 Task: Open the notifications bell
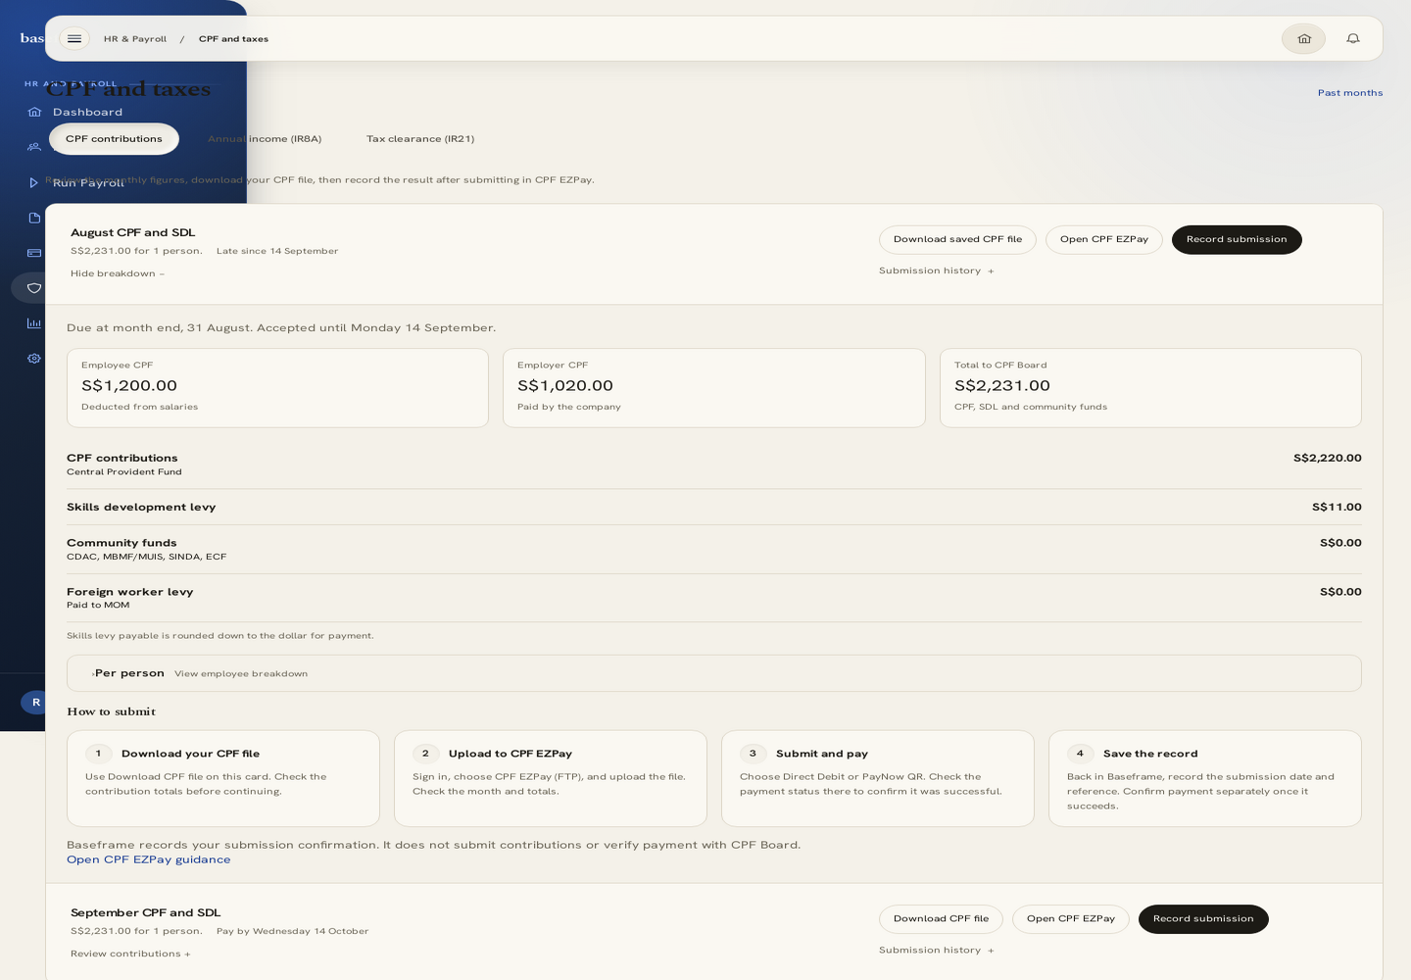coord(1353,39)
